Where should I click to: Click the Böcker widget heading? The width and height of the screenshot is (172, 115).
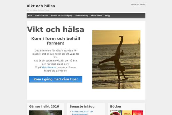click(x=116, y=107)
